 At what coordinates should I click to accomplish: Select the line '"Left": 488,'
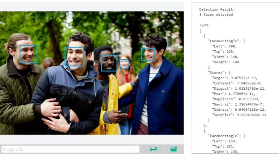[x=224, y=46]
